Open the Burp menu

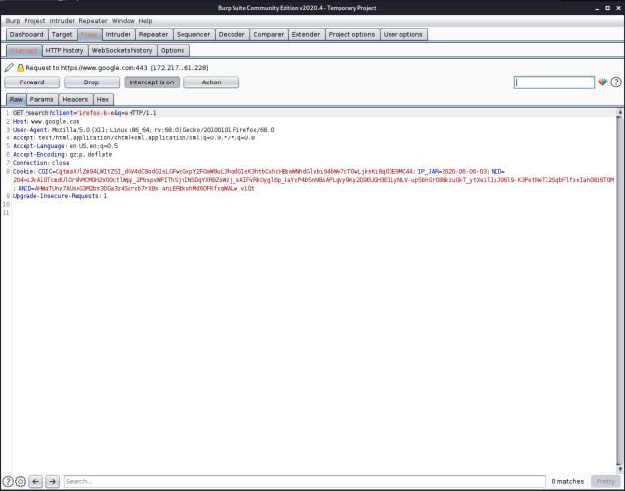coord(13,21)
